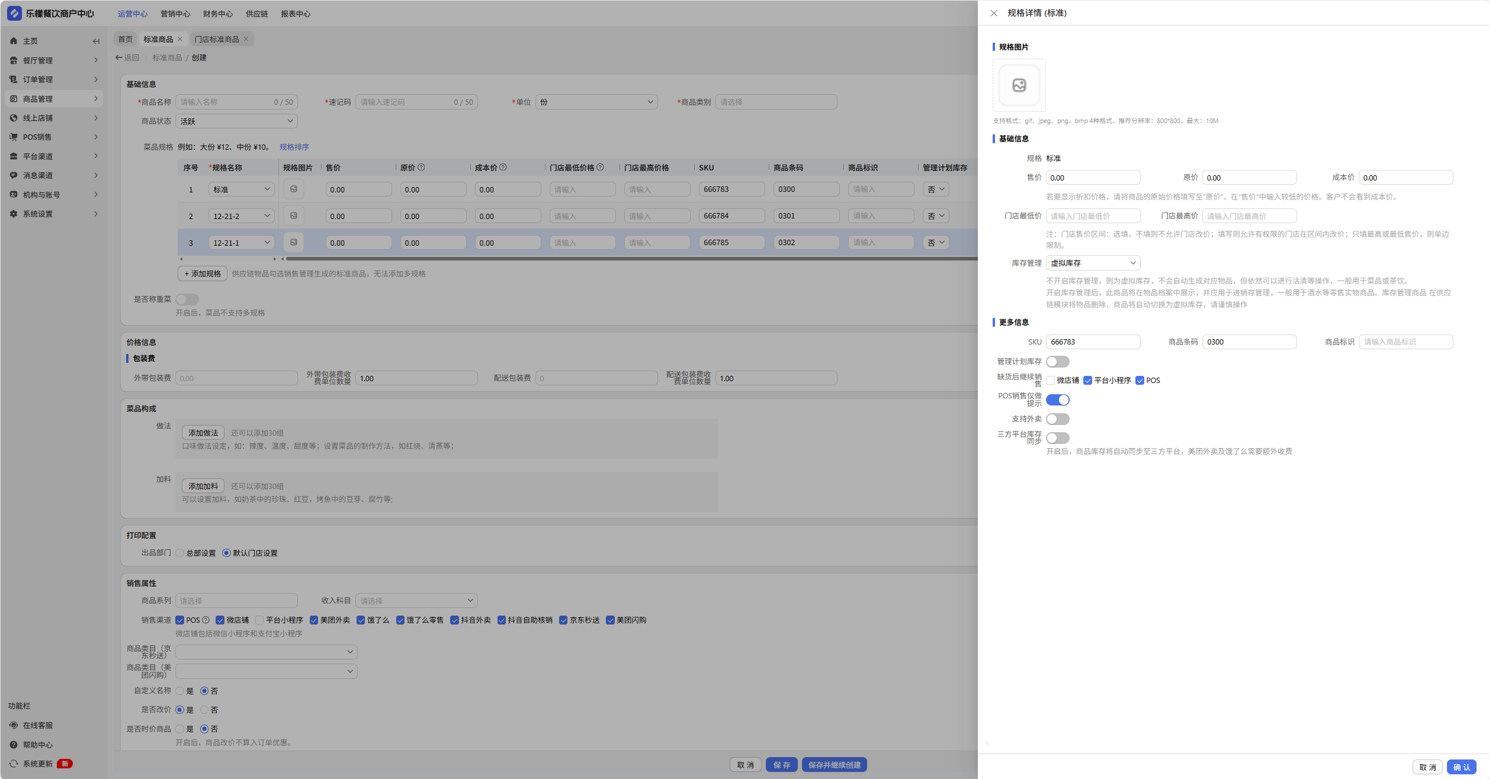Click the 确认 button in the drawer
The width and height of the screenshot is (1489, 779).
point(1461,767)
